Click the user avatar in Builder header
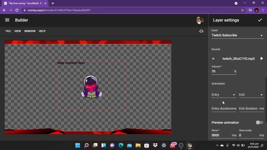 pos(199,20)
